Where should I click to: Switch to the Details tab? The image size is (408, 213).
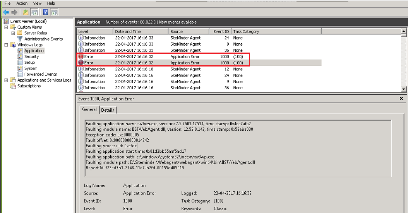click(x=108, y=110)
